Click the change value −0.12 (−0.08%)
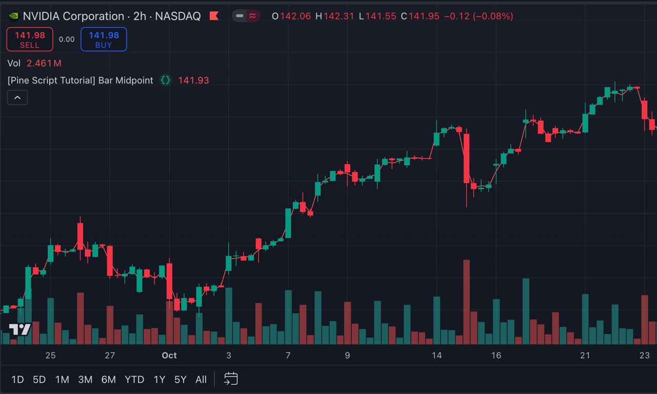The height and width of the screenshot is (394, 657). pos(479,16)
